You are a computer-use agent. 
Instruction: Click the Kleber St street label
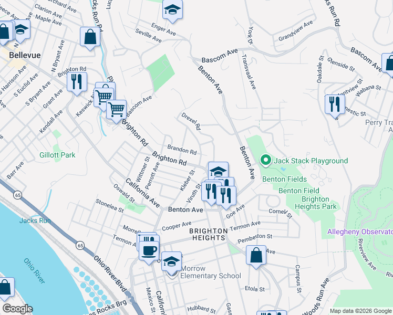click(187, 180)
